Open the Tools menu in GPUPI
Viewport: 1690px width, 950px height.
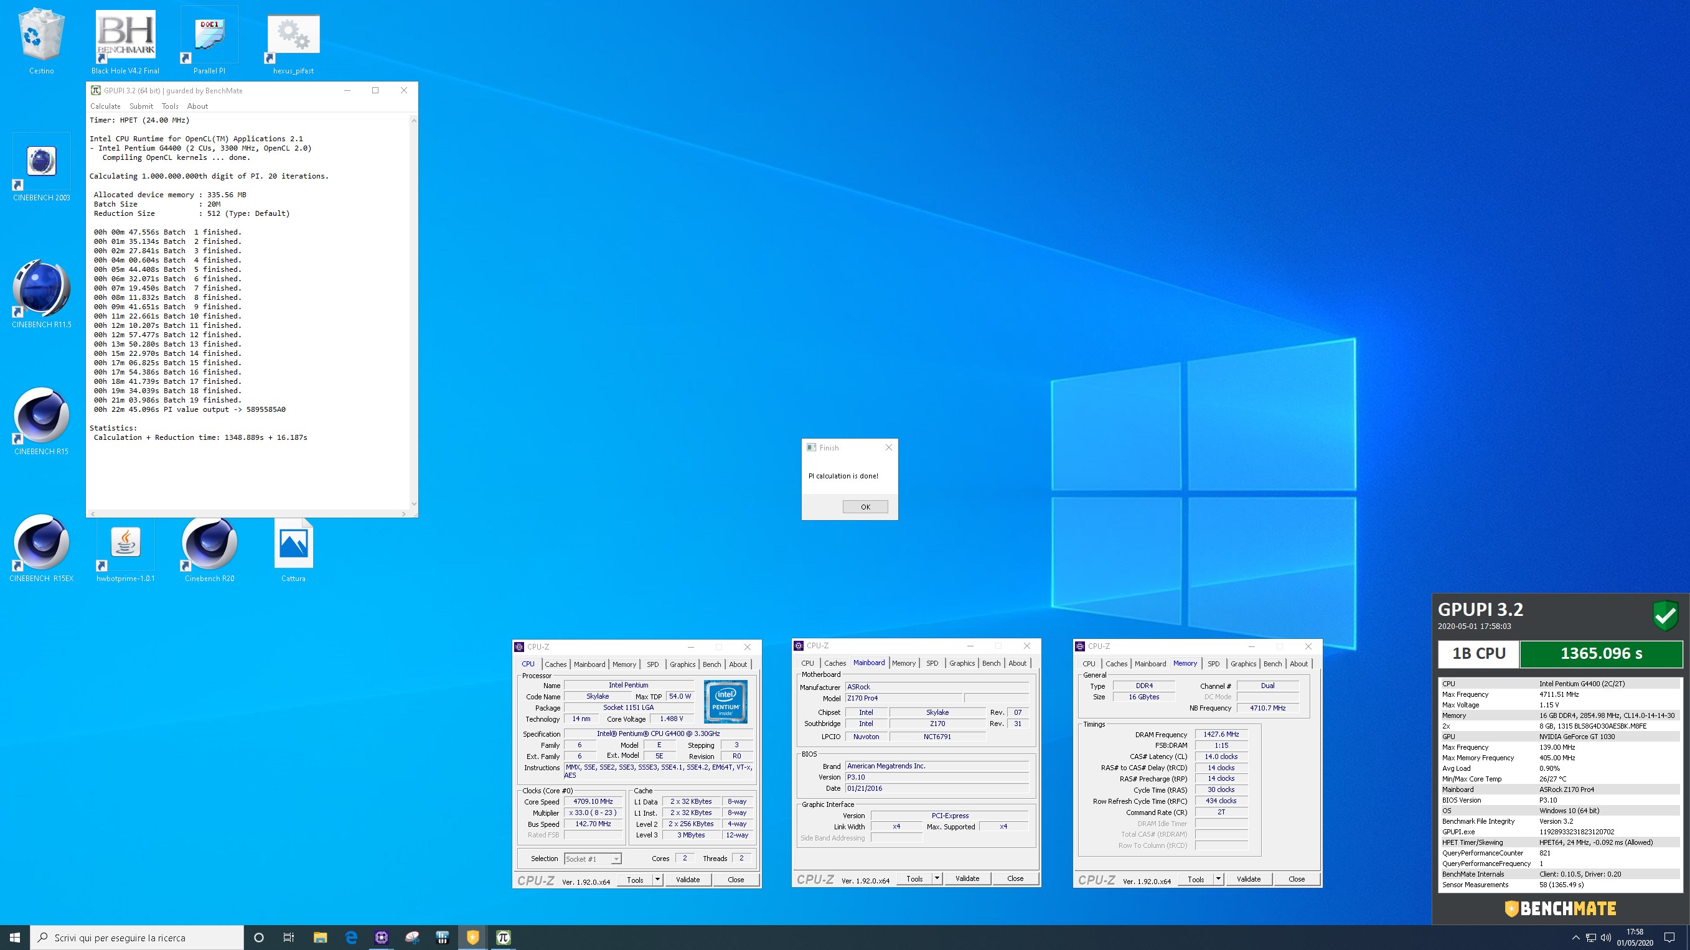click(x=170, y=106)
